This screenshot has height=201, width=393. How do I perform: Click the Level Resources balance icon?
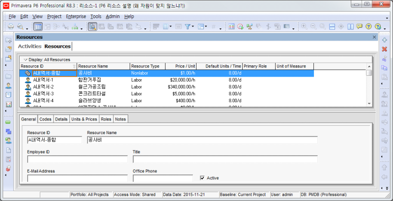(x=250, y=27)
